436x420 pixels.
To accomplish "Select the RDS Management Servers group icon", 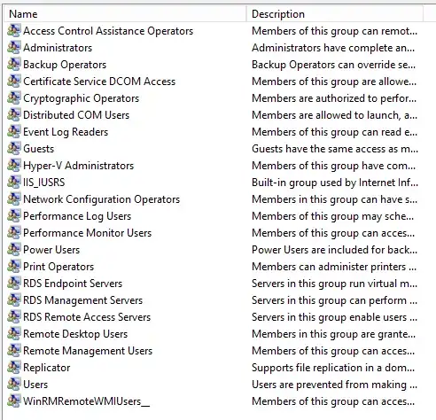I will [14, 300].
